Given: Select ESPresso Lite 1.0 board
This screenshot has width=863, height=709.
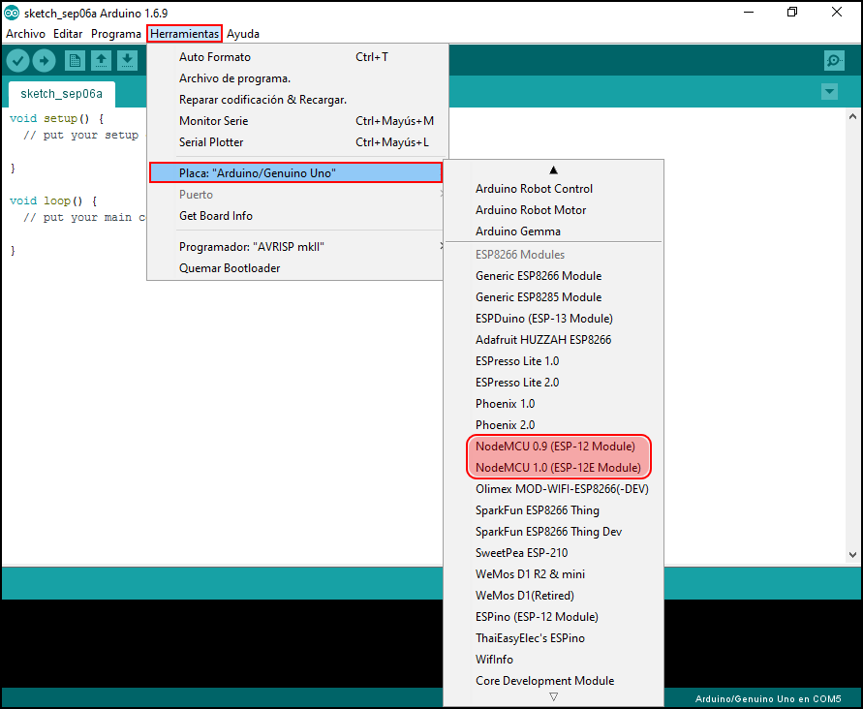Looking at the screenshot, I should coord(553,361).
